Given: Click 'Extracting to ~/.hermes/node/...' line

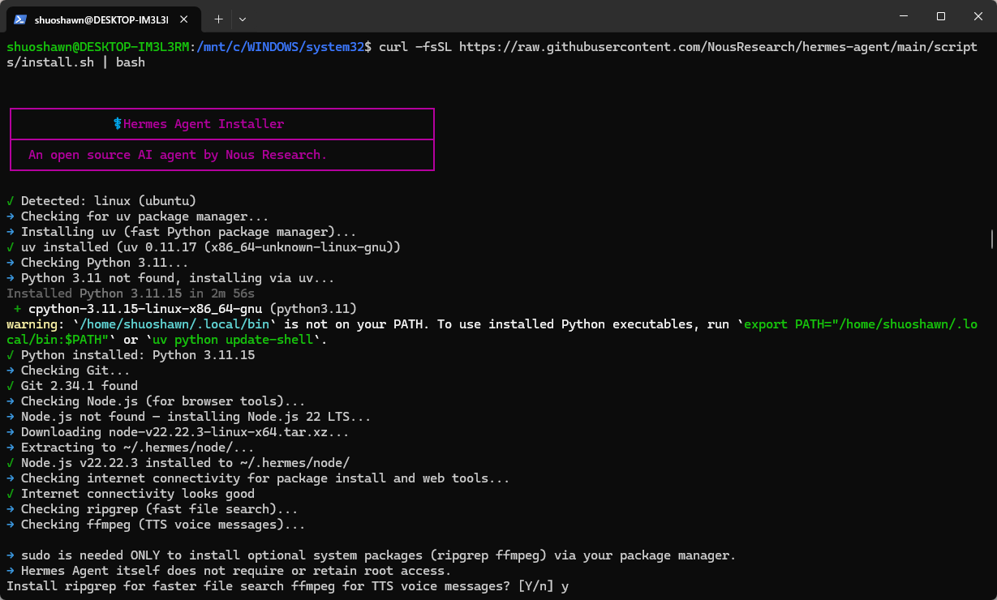Looking at the screenshot, I should (x=131, y=448).
